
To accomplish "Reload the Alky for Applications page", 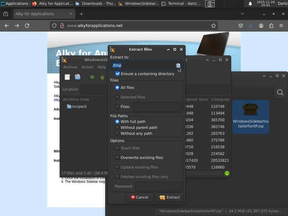I will (x=27, y=26).
